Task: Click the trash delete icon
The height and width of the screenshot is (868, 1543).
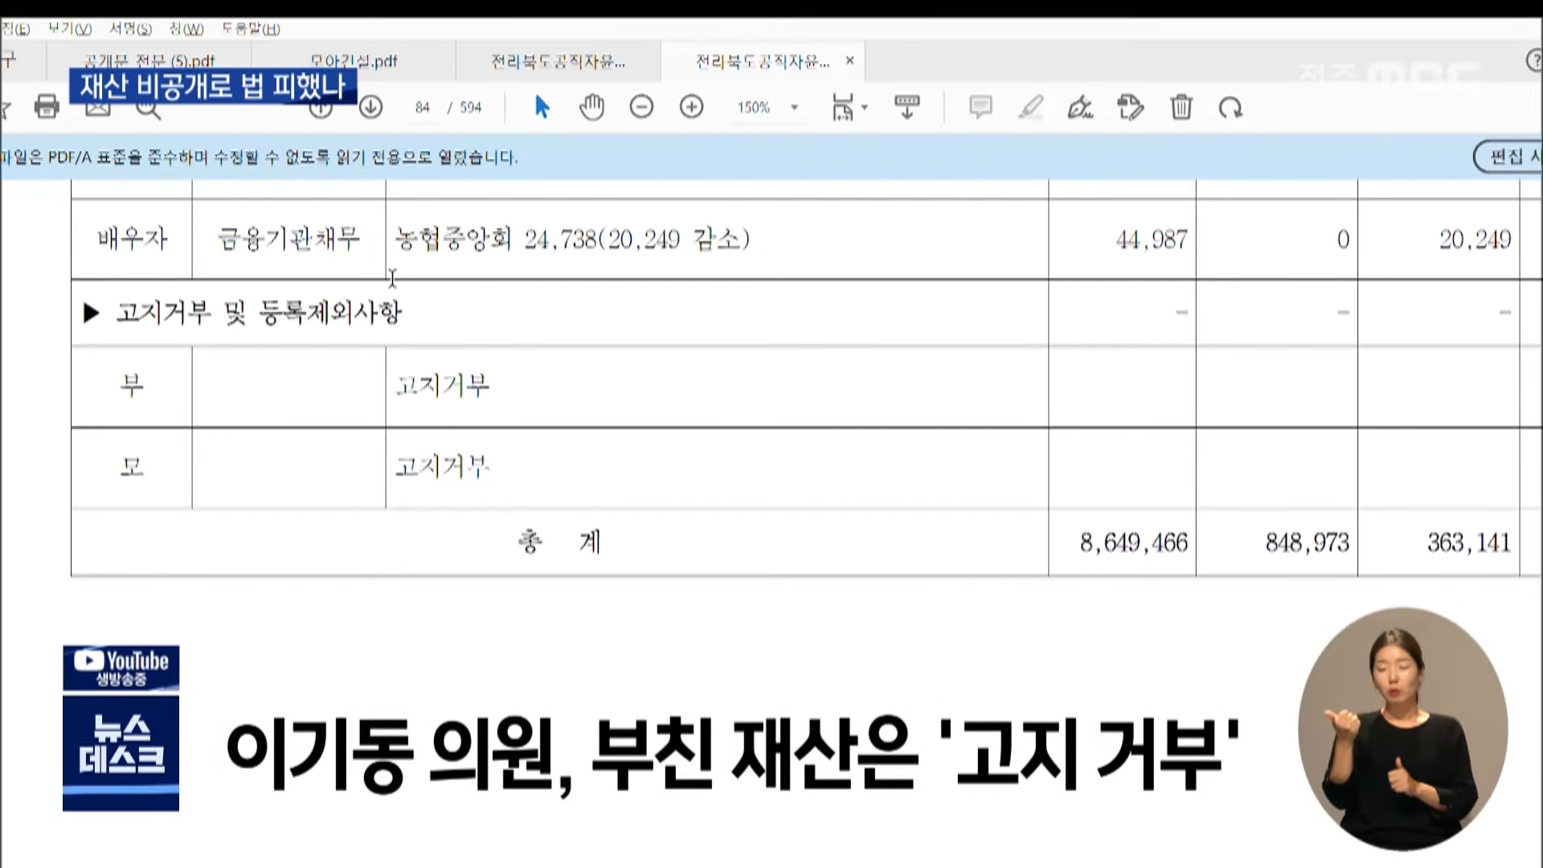Action: coord(1181,107)
